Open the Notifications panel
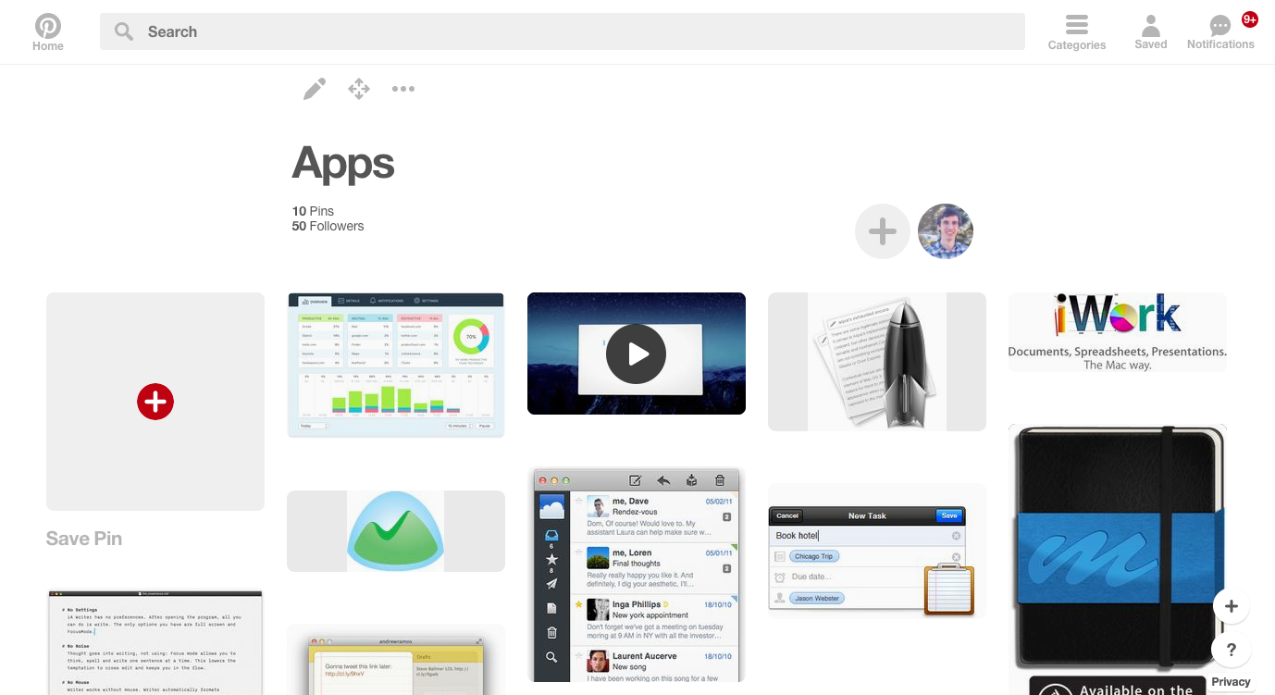 [x=1220, y=31]
